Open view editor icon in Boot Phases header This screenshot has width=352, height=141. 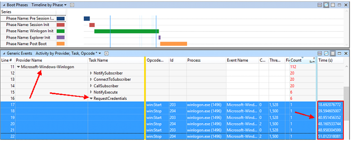(x=72, y=5)
